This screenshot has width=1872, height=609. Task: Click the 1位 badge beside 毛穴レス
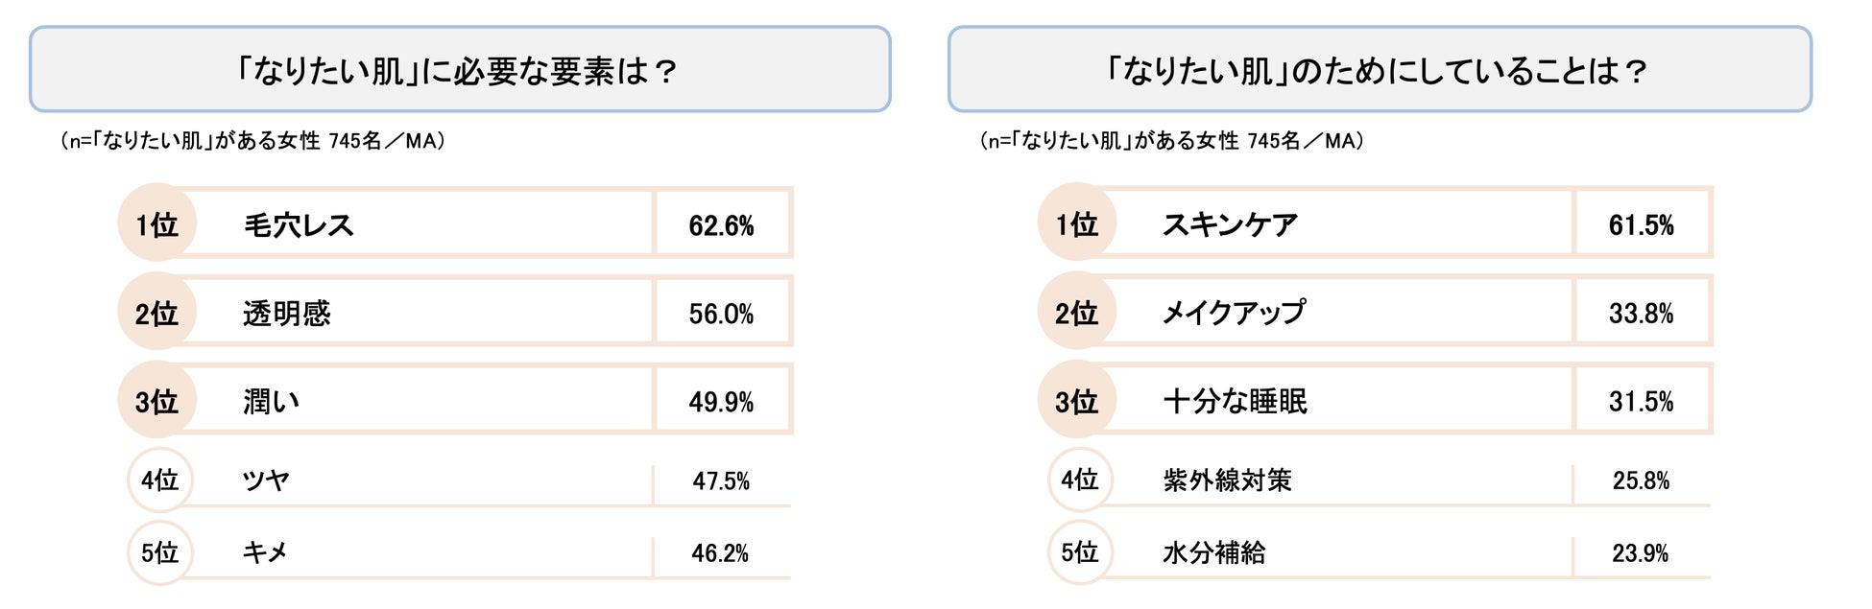pyautogui.click(x=156, y=223)
